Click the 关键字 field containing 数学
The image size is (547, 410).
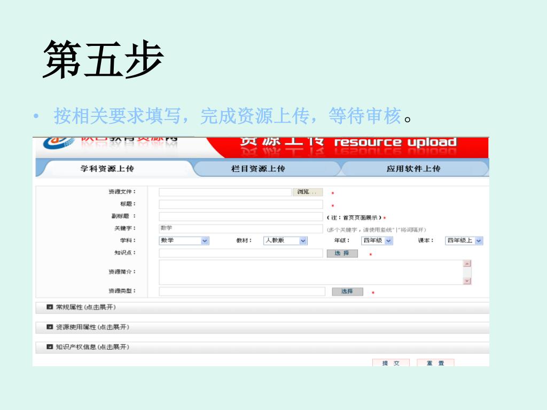(x=241, y=228)
